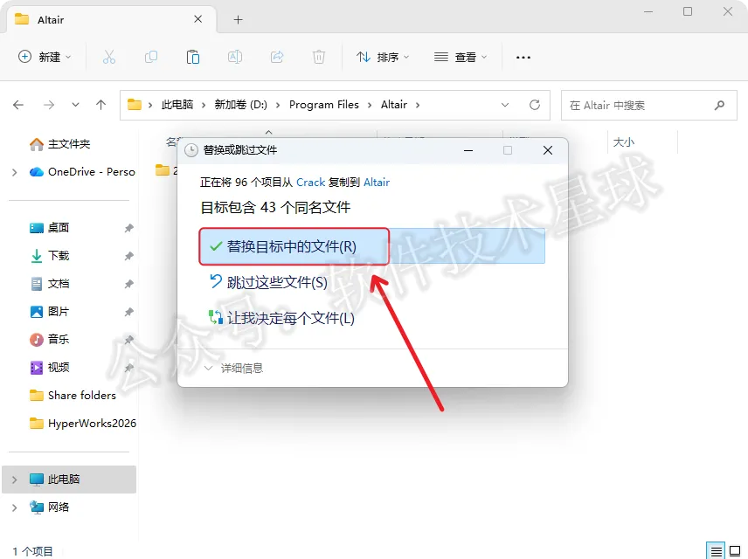
Task: Open the three-dot more options menu
Action: (x=523, y=58)
